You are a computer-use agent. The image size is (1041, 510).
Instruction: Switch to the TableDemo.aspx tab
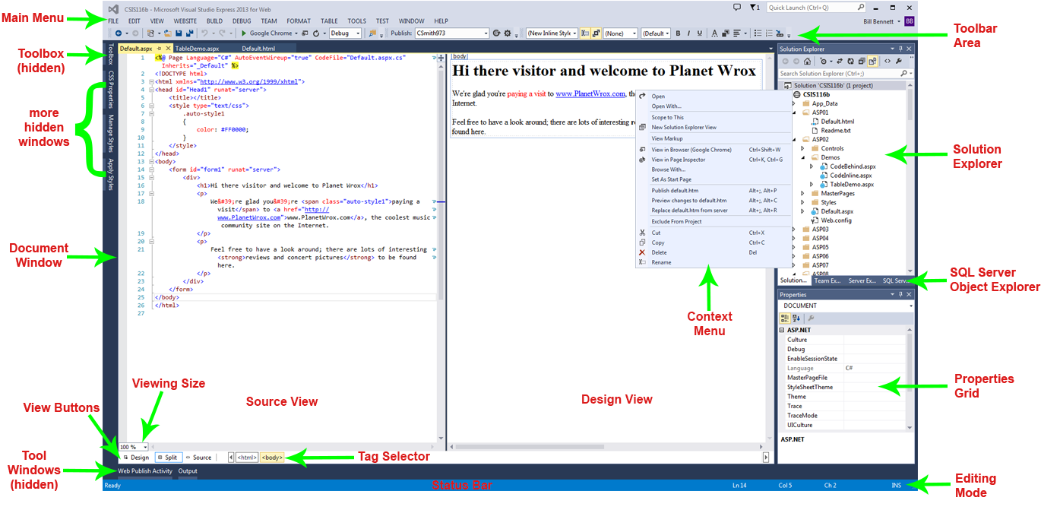[197, 48]
